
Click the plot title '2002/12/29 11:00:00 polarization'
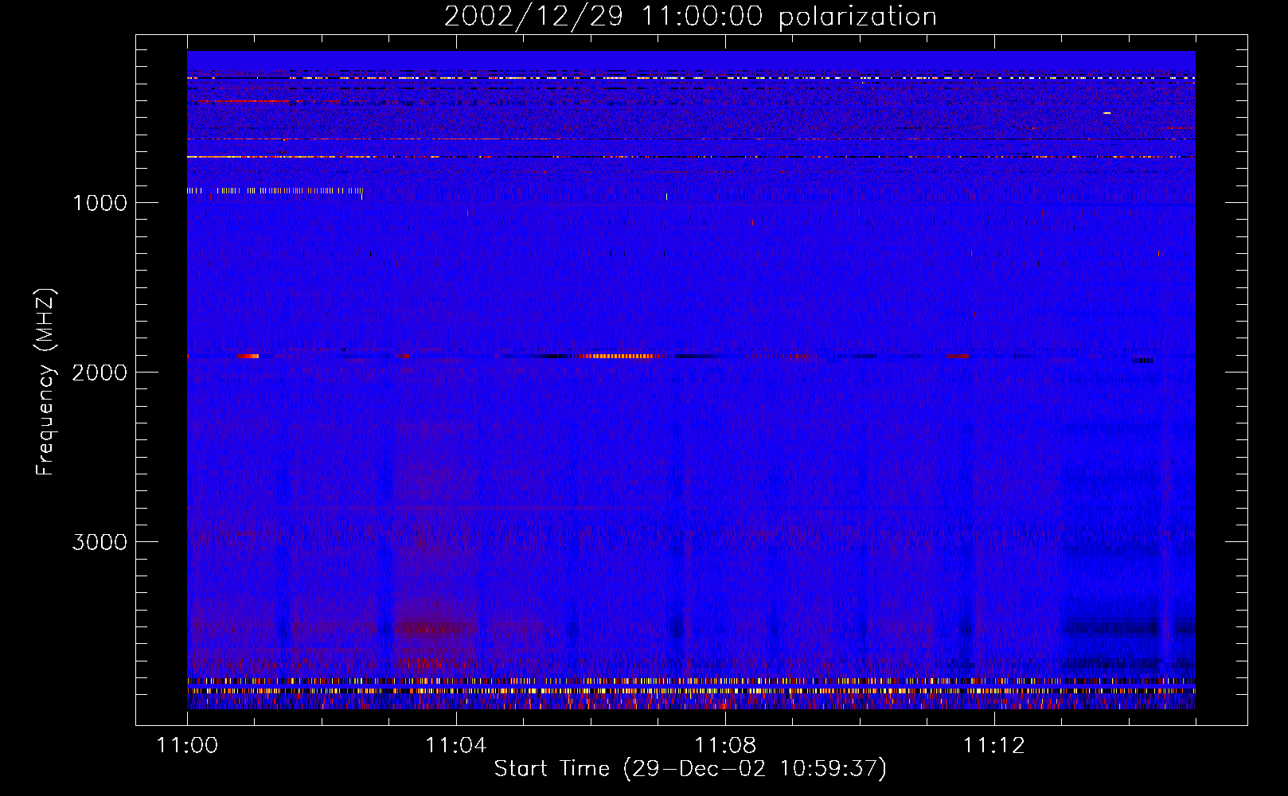tap(690, 17)
